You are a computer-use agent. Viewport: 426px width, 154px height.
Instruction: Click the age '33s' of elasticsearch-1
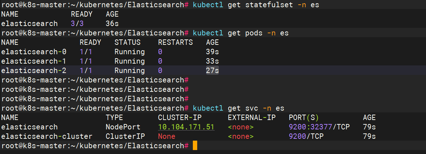click(212, 61)
